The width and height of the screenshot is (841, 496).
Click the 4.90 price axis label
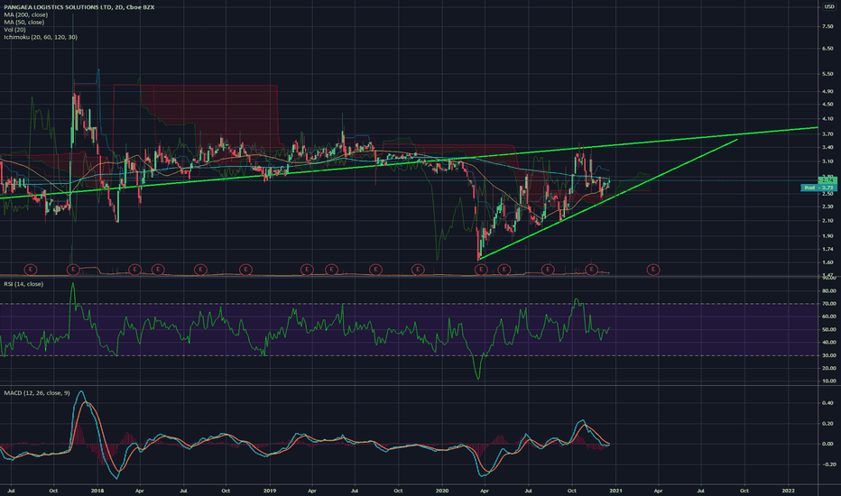point(827,92)
